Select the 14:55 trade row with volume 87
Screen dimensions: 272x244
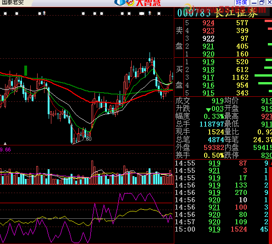[x=222, y=163]
